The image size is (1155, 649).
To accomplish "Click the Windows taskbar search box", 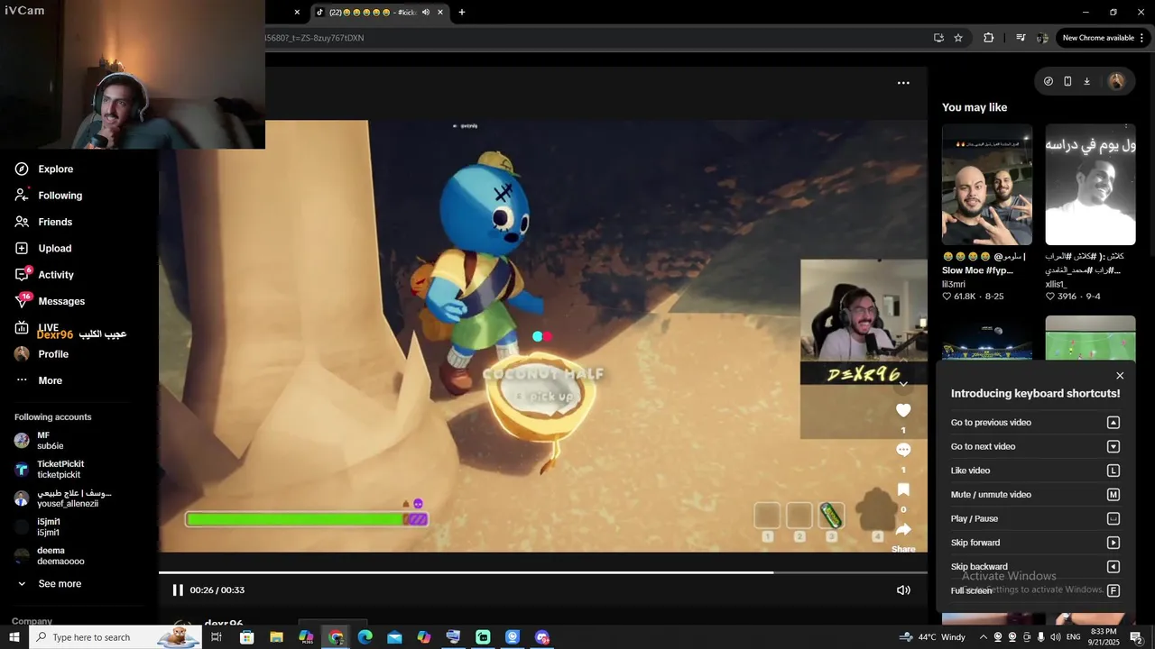I will point(115,637).
